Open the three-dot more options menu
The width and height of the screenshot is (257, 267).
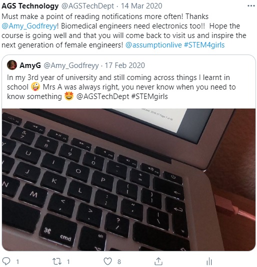coord(251,6)
